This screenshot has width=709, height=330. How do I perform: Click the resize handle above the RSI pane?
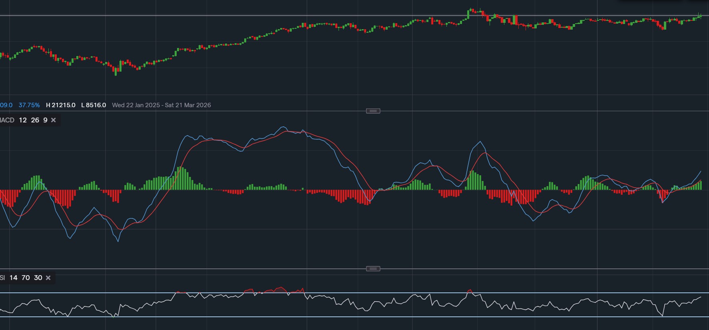(x=373, y=269)
